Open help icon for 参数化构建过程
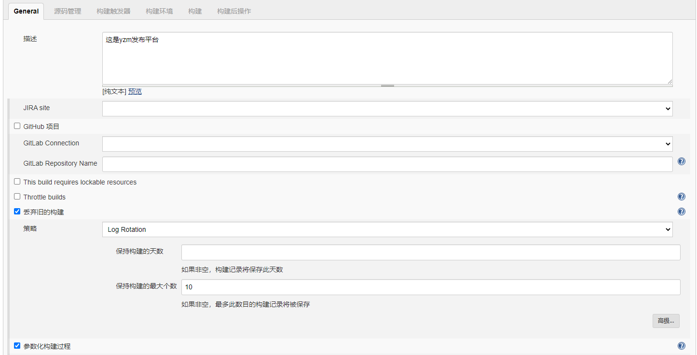 (x=681, y=346)
